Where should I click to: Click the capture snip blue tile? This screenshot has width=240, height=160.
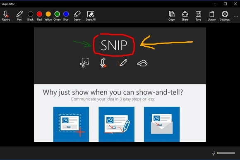(x=71, y=124)
